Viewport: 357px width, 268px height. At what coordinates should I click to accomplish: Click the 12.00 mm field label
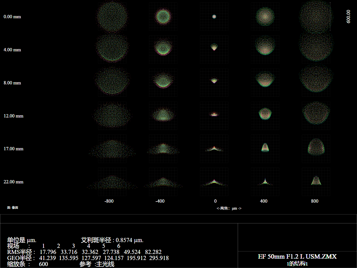pos(13,116)
